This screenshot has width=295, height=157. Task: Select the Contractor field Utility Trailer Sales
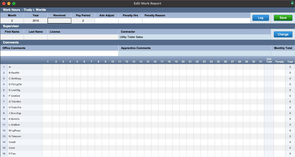tap(194, 37)
